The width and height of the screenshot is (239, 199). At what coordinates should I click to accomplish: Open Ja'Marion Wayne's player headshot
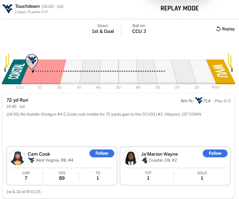(131, 157)
